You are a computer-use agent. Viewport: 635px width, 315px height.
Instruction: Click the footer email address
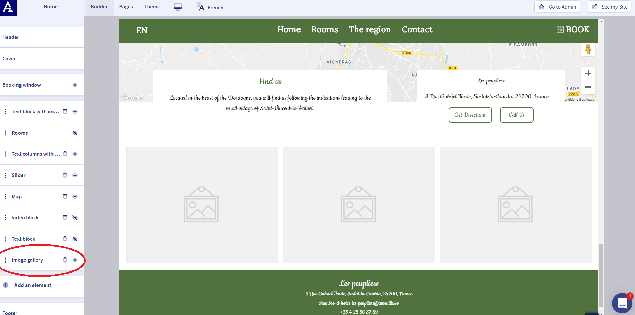click(359, 303)
